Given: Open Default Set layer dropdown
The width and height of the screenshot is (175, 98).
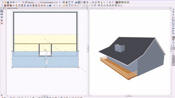Looking at the screenshot, I should pyautogui.click(x=34, y=2).
